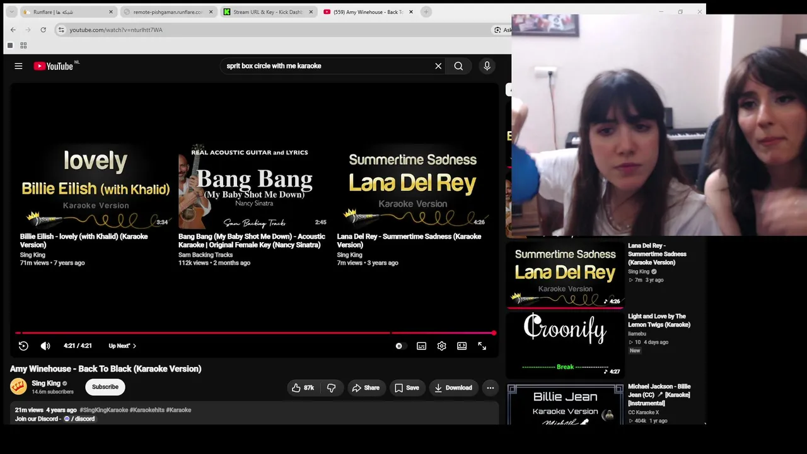Download the video

453,388
